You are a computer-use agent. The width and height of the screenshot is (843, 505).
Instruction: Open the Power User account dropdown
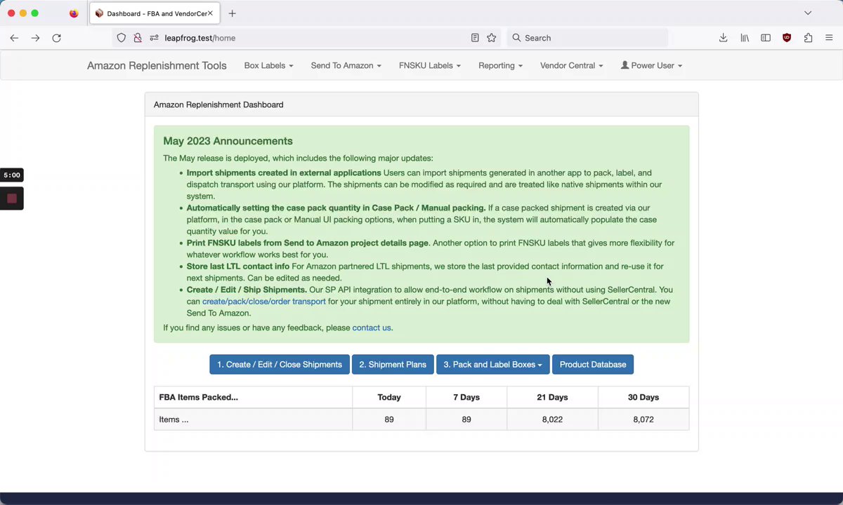651,65
